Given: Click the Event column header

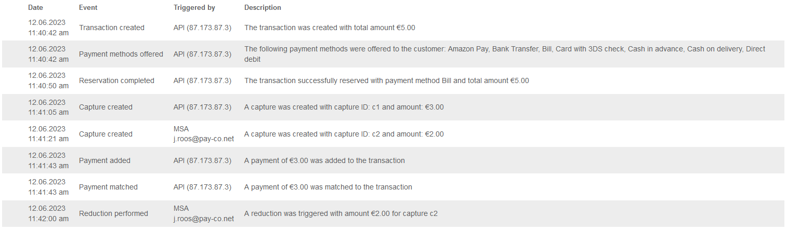Looking at the screenshot, I should tap(88, 8).
